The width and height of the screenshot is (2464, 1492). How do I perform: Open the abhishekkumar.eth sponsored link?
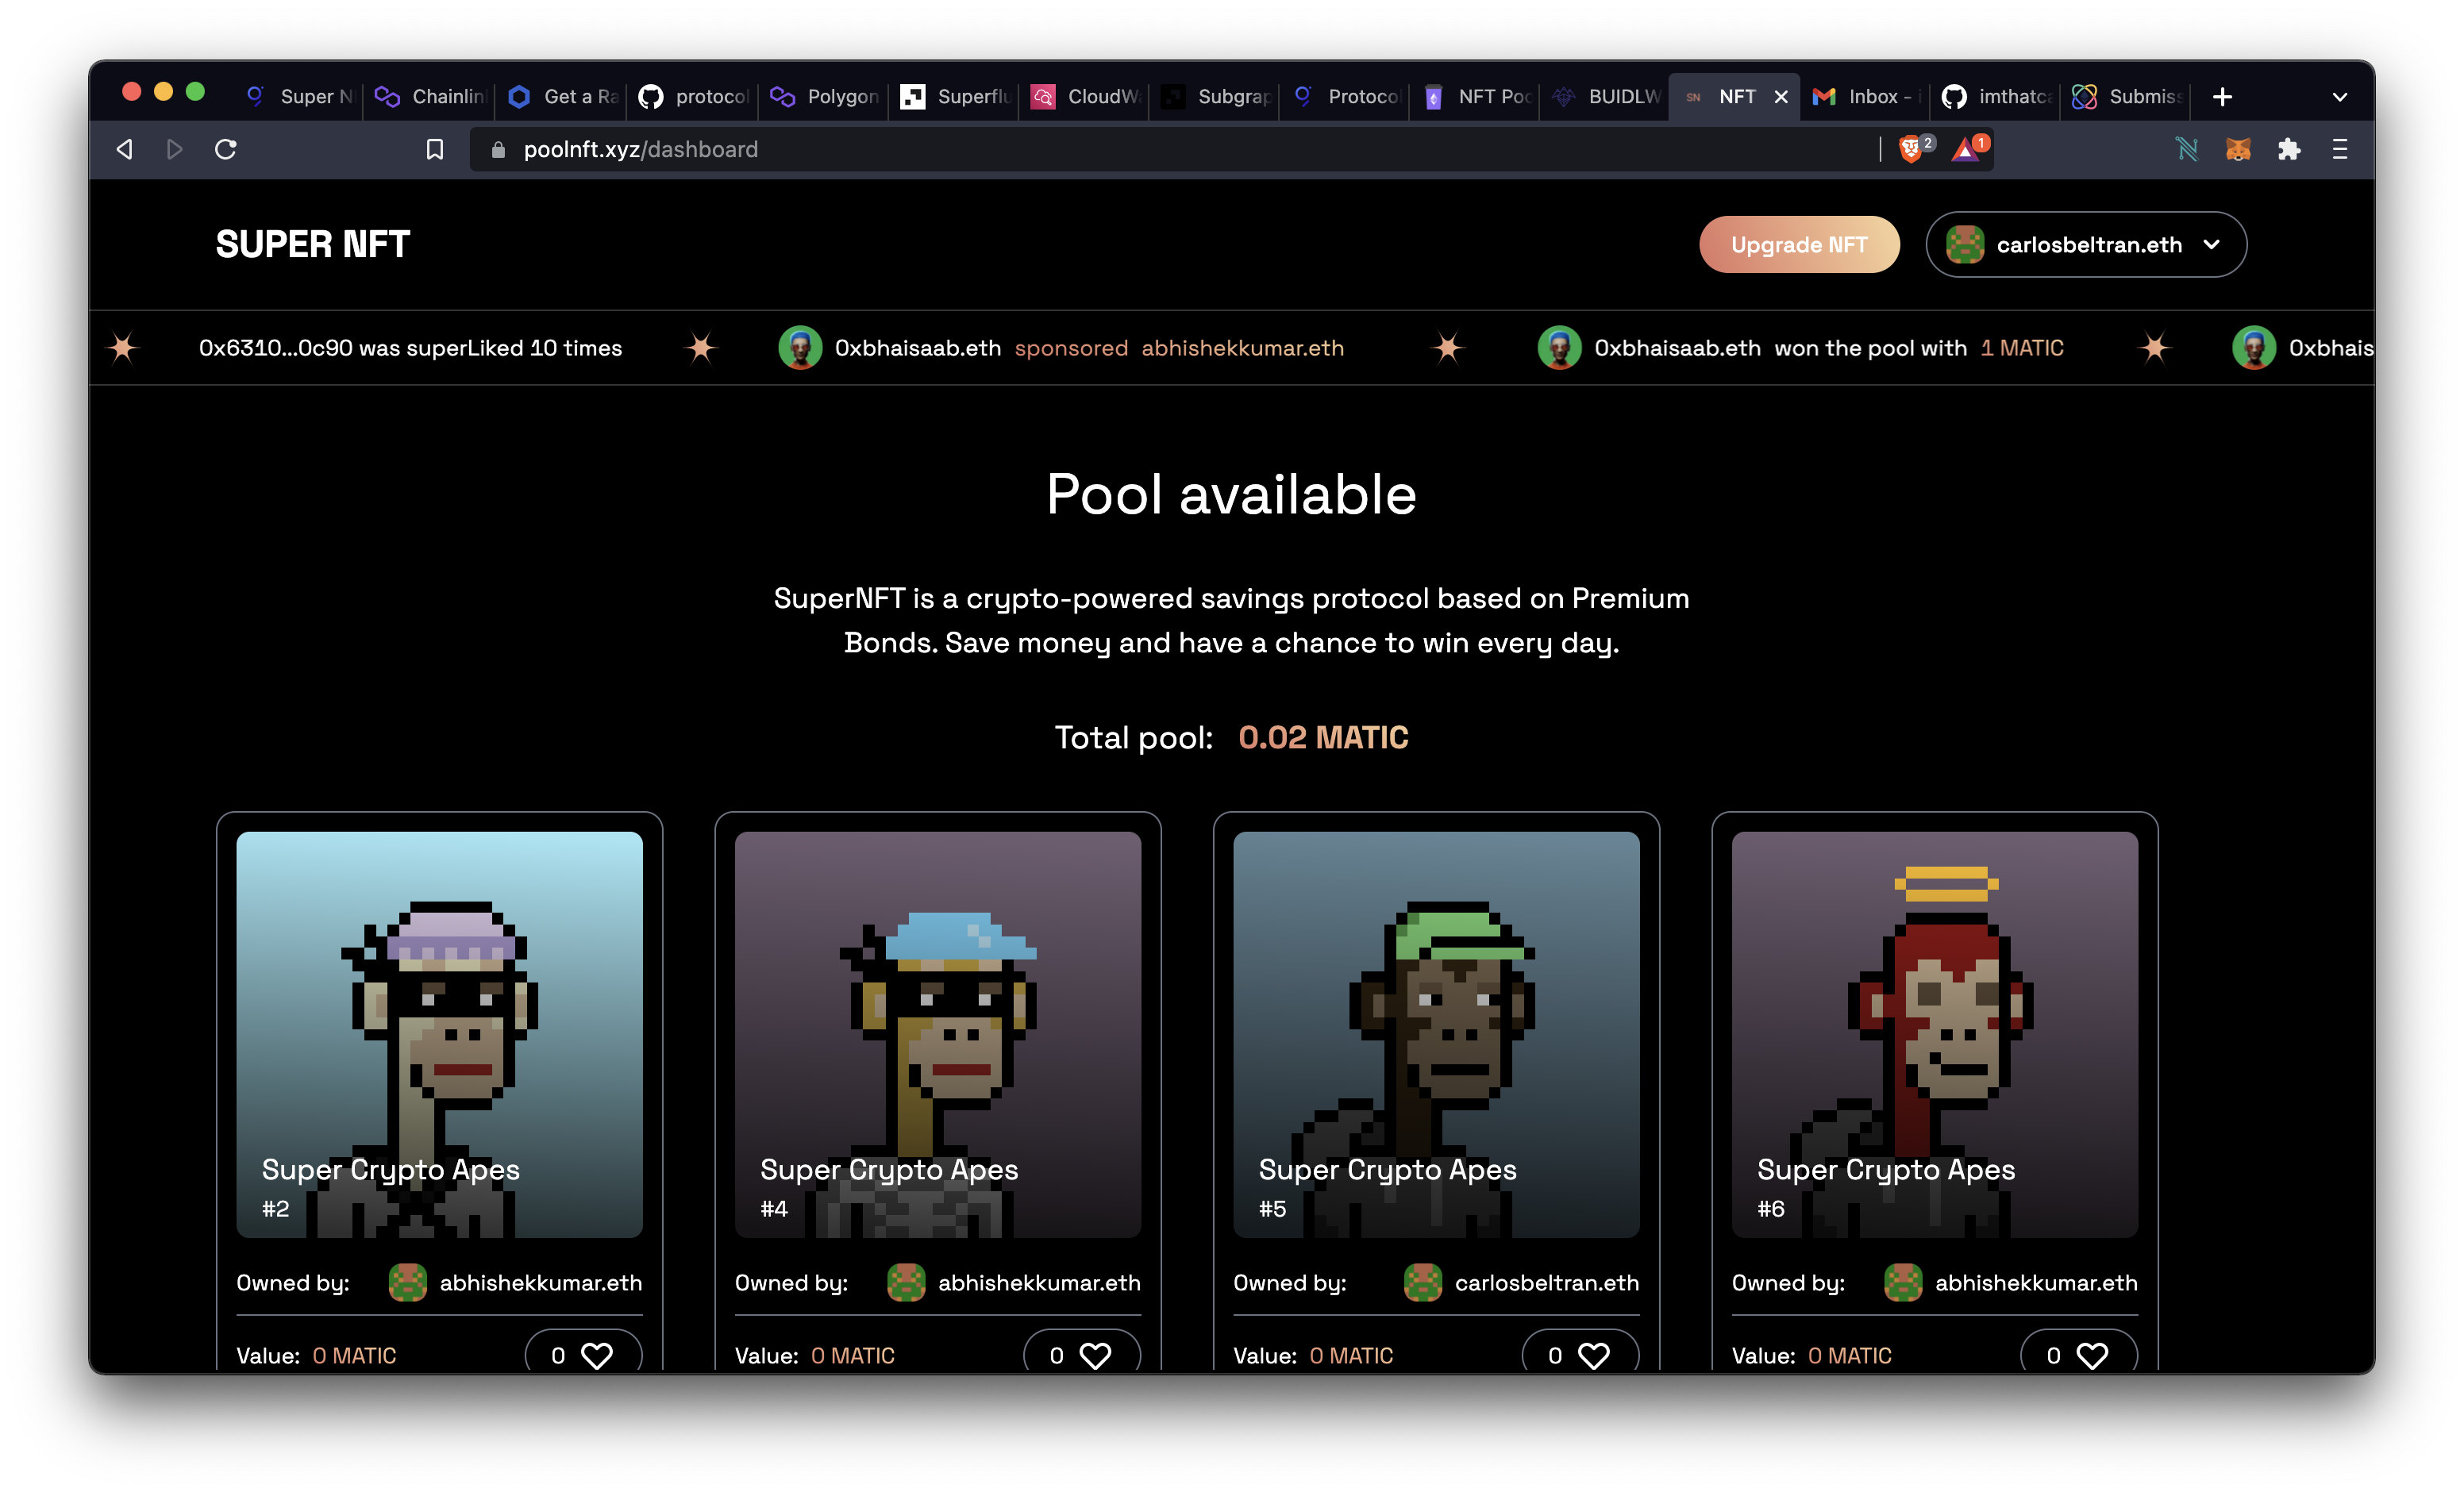[x=1243, y=348]
